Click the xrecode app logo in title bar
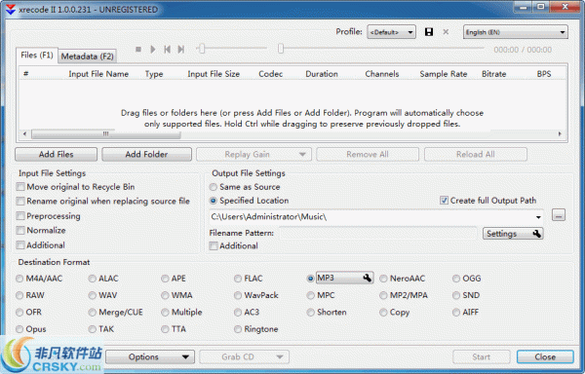The image size is (585, 374). tap(11, 10)
